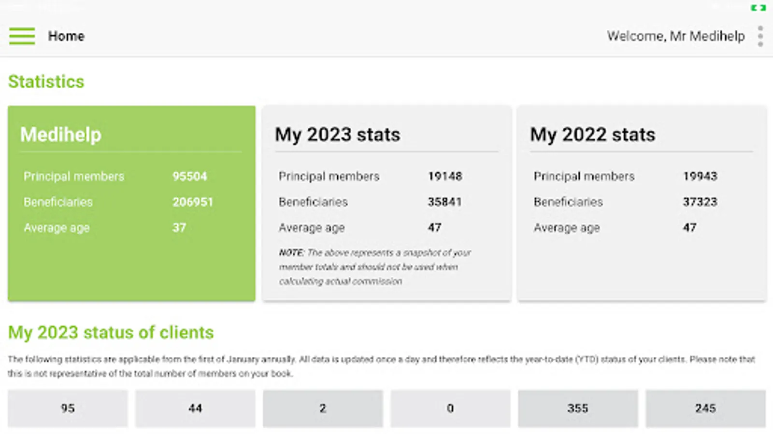The image size is (773, 434).
Task: Select the client status tile showing 95
Action: click(68, 408)
